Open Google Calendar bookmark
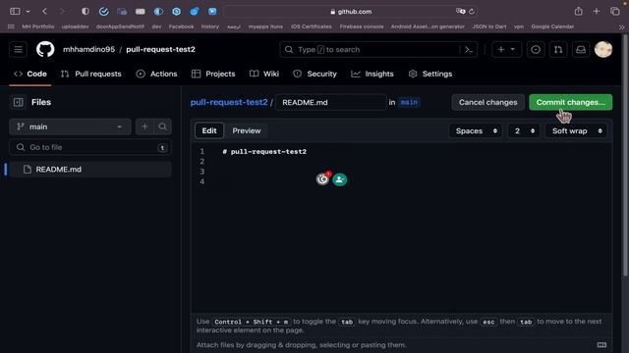 (x=552, y=26)
